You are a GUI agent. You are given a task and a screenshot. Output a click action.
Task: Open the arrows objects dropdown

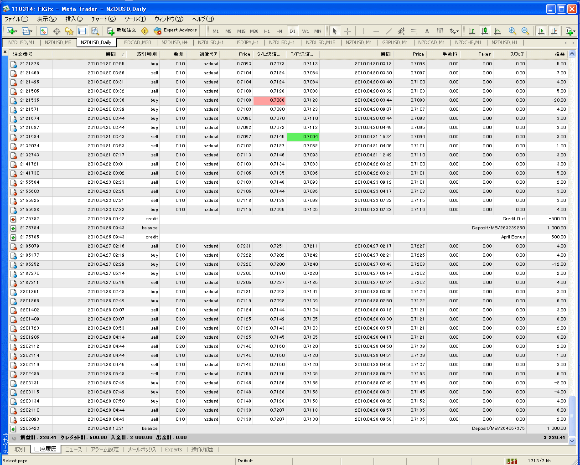click(454, 31)
